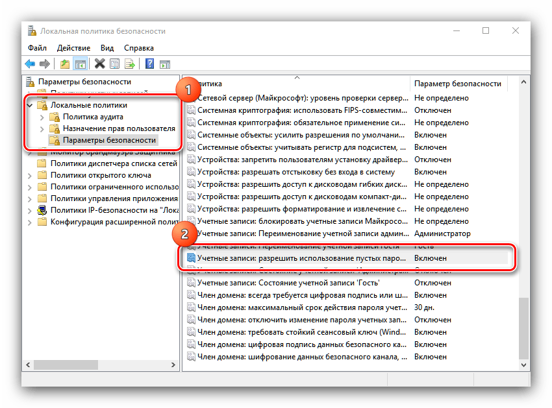
Task: Click the Up one level folder icon
Action: tap(64, 64)
